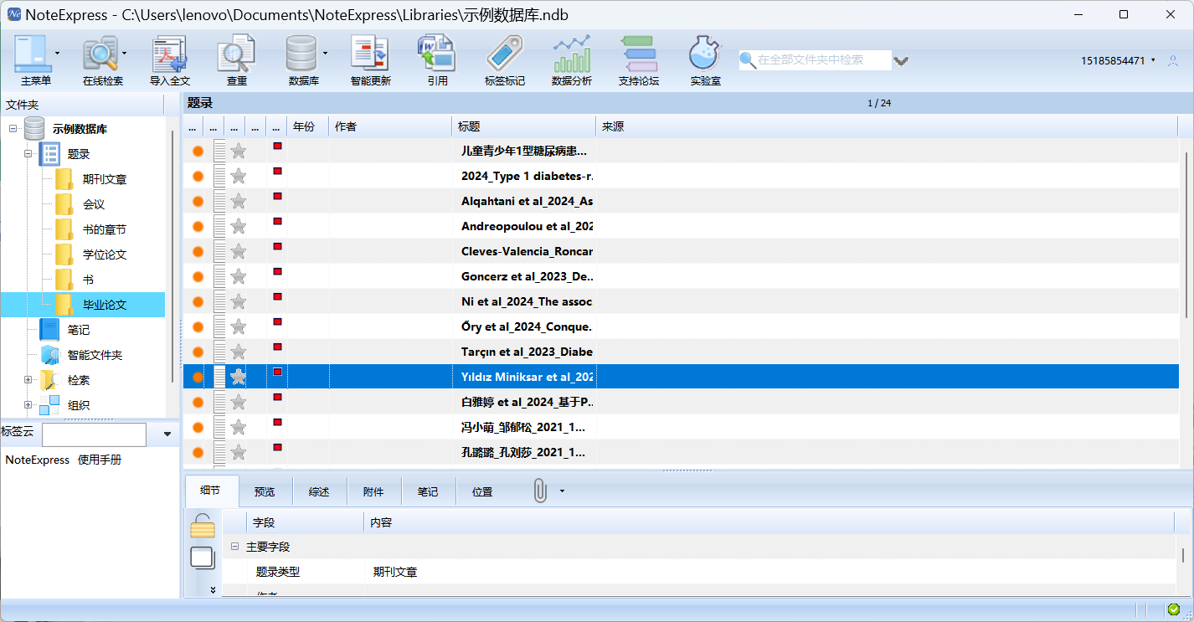Click the 引用 citation icon

point(437,60)
